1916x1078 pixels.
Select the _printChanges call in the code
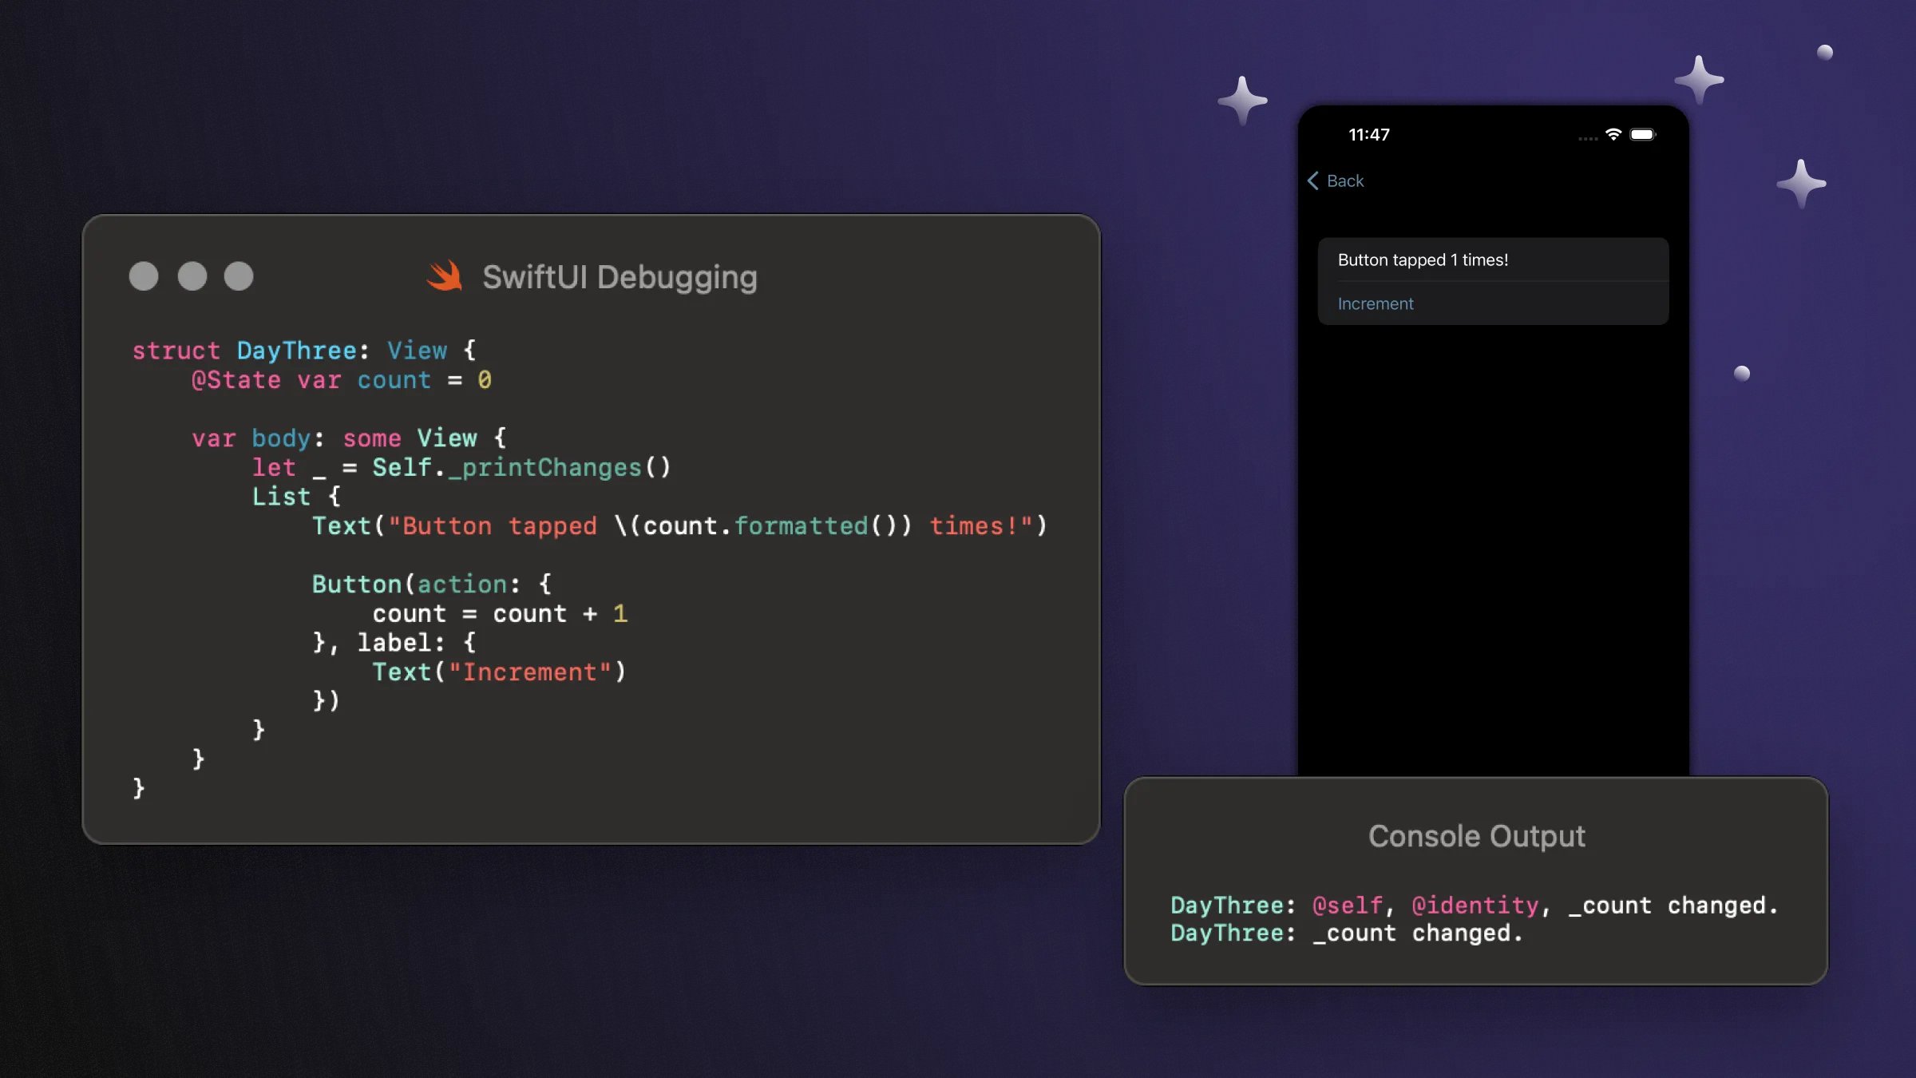(548, 467)
